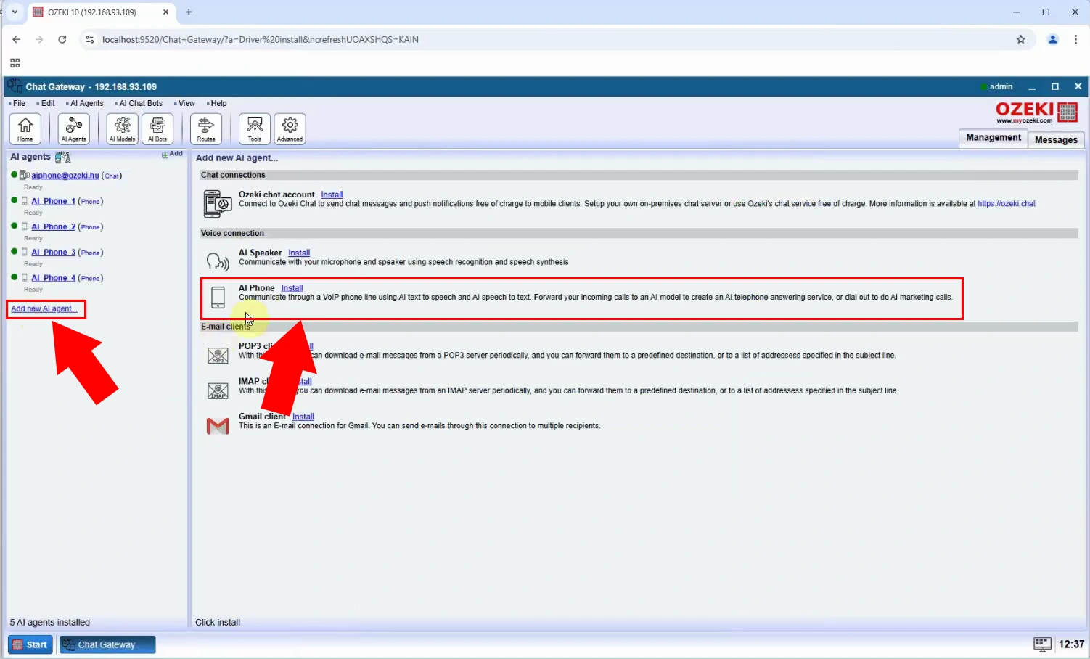Screen dimensions: 1090x659
Task: Open the tab search dropdown arrow
Action: (15, 12)
